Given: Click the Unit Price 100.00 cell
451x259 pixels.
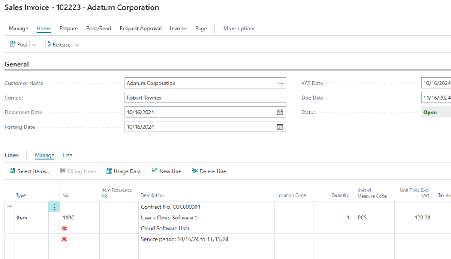Looking at the screenshot, I should 415,218.
